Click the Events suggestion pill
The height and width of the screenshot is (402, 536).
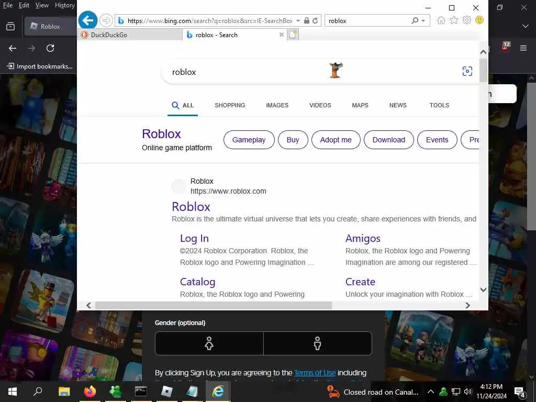click(x=437, y=140)
